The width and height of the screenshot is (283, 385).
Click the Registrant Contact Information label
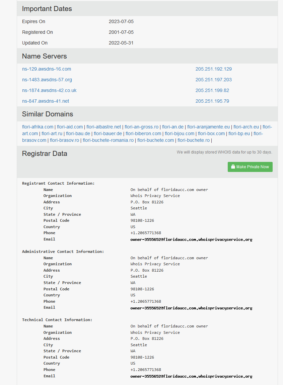tap(58, 183)
